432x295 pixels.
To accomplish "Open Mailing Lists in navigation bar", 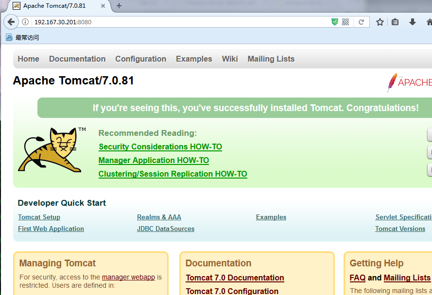I will click(x=271, y=59).
